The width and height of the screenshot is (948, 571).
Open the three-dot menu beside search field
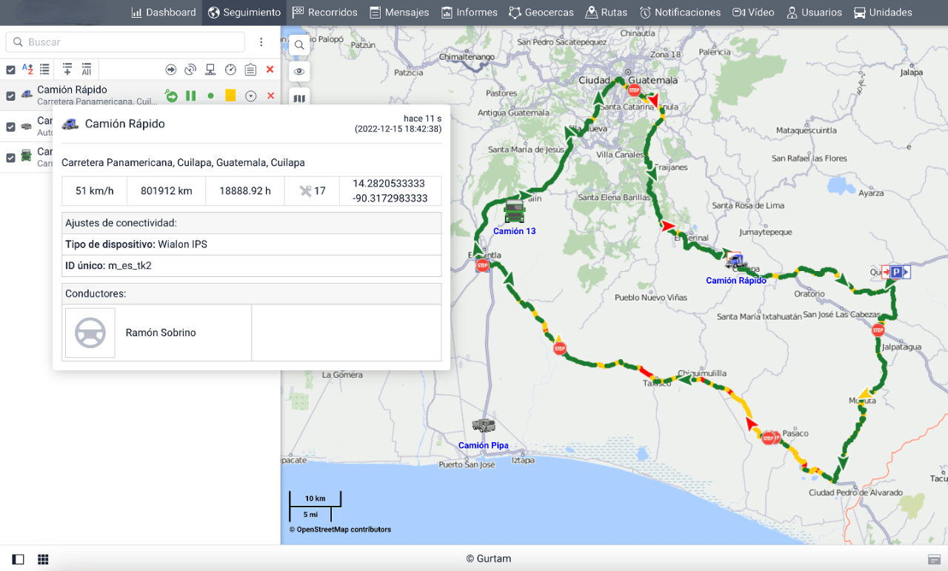point(261,42)
